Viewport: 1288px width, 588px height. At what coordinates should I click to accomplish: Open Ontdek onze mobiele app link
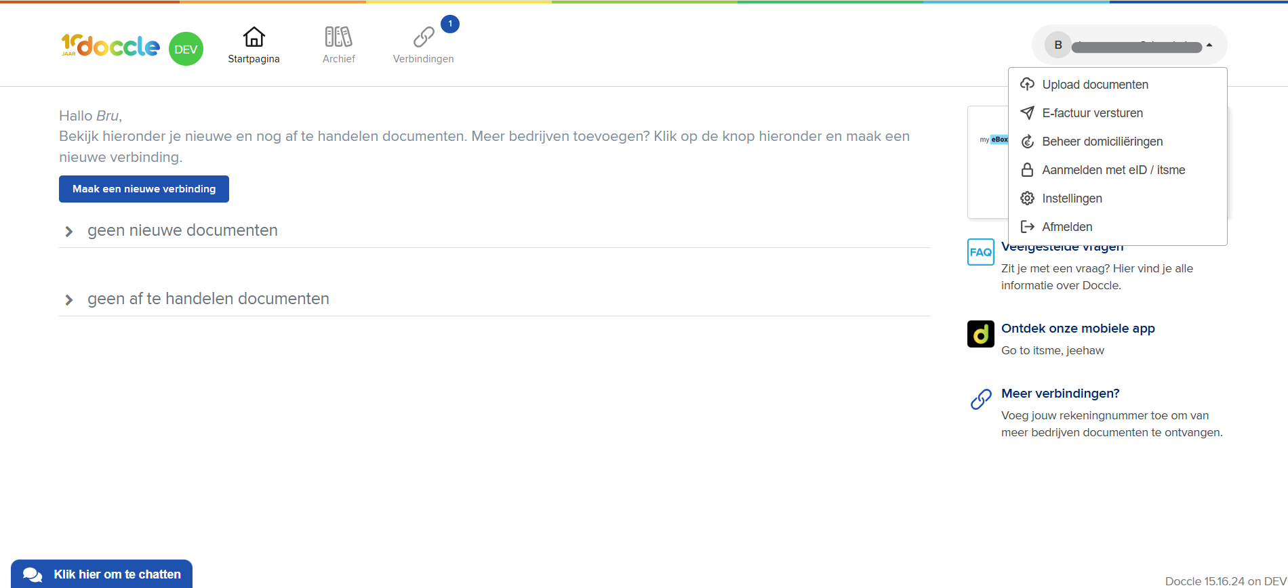1078,329
